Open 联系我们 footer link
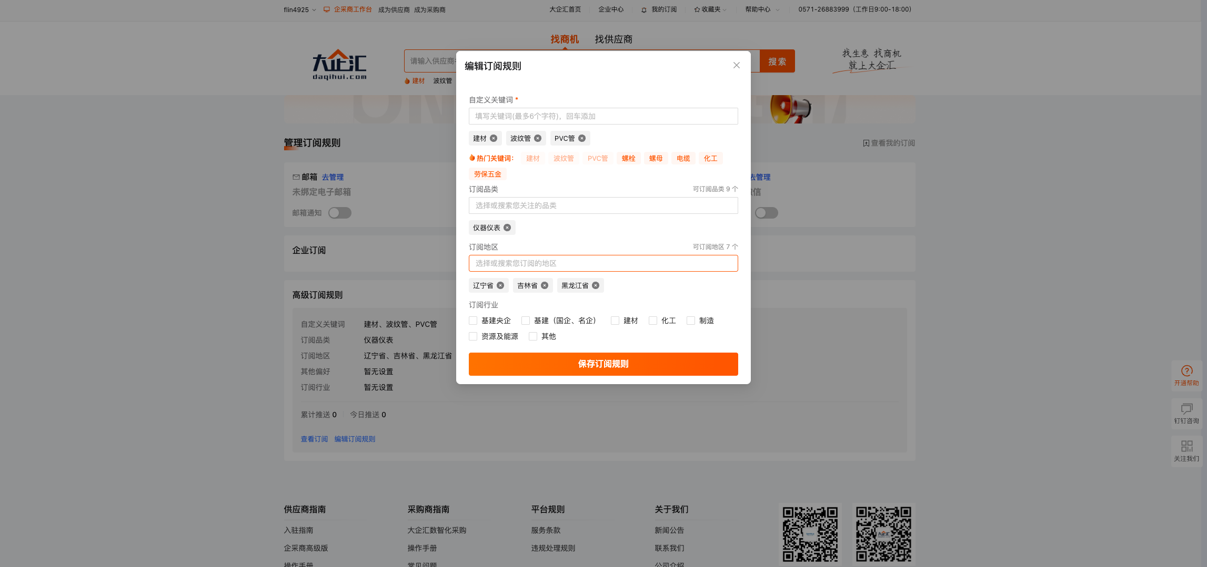The image size is (1207, 567). [x=669, y=549]
